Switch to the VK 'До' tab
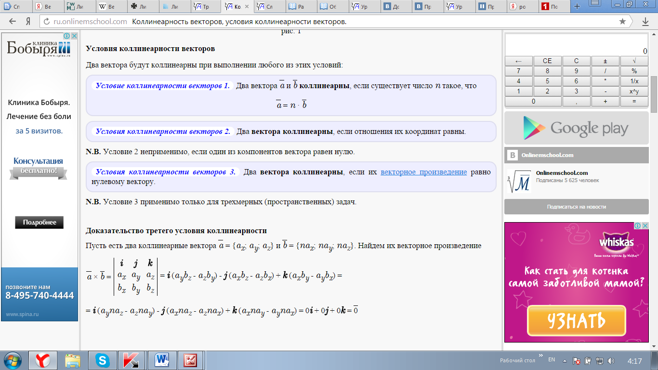The height and width of the screenshot is (370, 658). click(395, 7)
